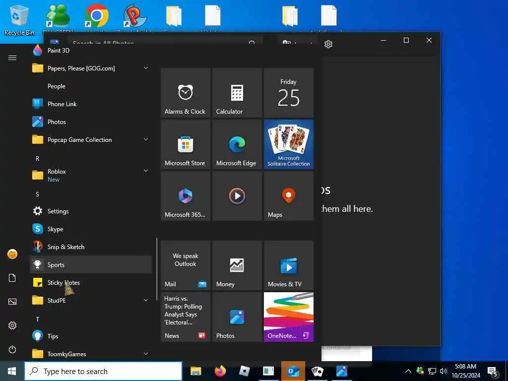This screenshot has height=381, width=508.
Task: Open the media player tile with play icon
Action: 237,196
